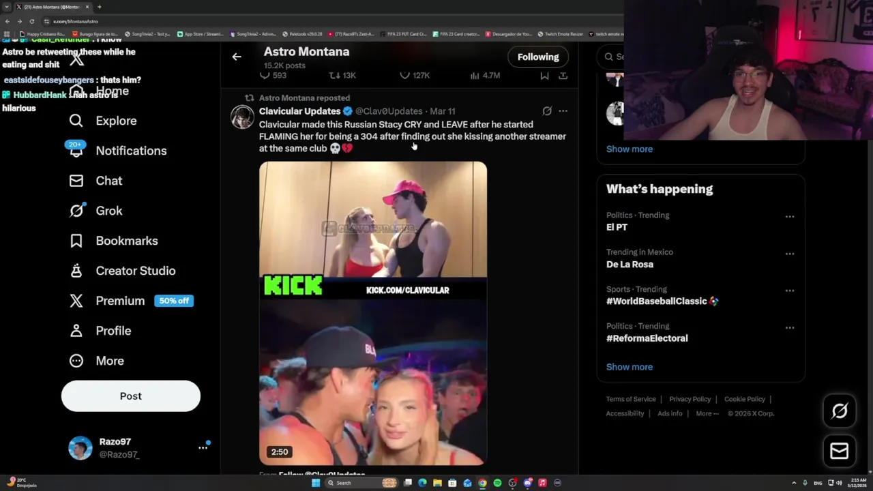Click the 2:50 video duration label
873x491 pixels.
pos(280,451)
